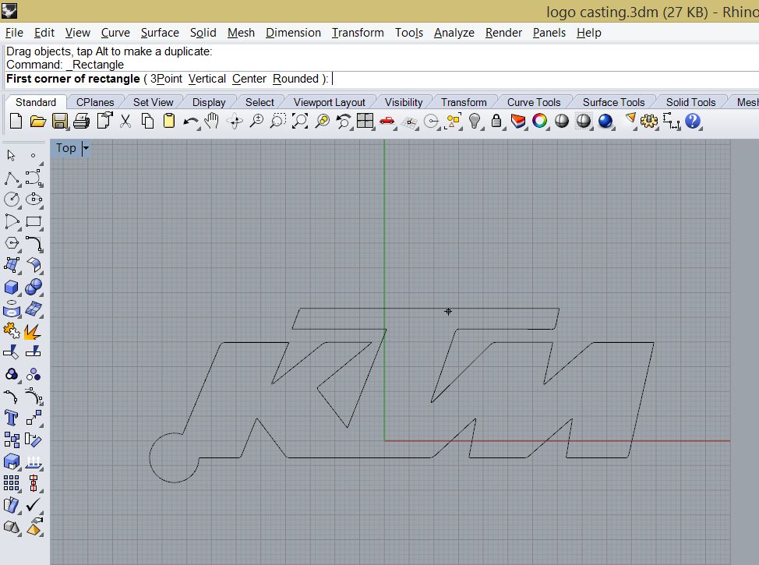
Task: Select the Text object T tool
Action: tap(12, 418)
